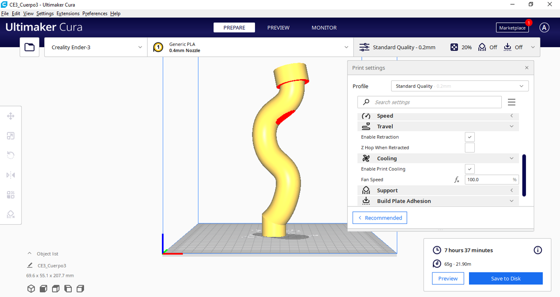This screenshot has height=297, width=560.
Task: Switch to right view cube icon
Action: [80, 289]
